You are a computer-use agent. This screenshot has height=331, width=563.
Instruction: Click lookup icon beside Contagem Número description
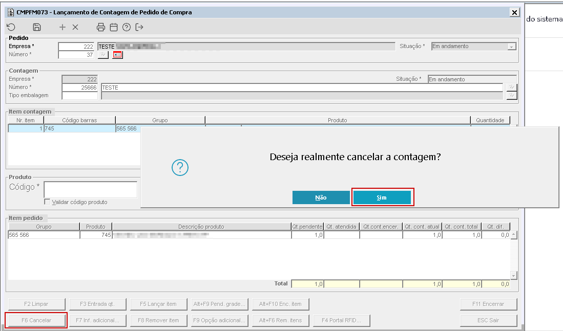512,87
